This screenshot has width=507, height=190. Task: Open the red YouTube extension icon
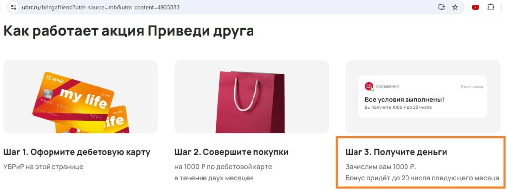475,7
